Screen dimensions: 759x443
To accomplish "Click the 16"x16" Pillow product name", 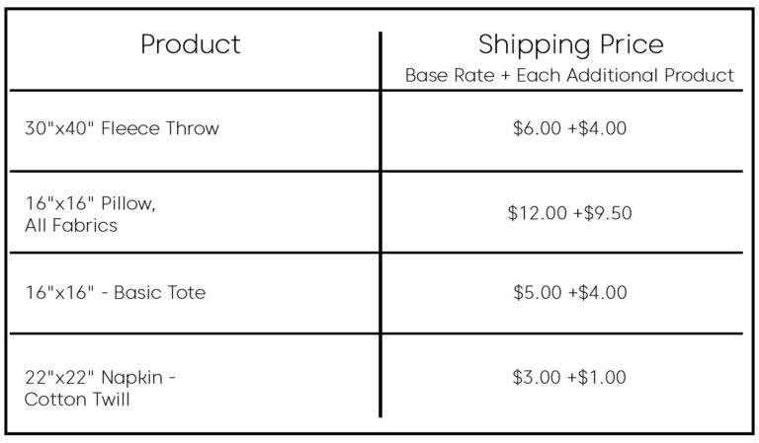I will tap(90, 202).
